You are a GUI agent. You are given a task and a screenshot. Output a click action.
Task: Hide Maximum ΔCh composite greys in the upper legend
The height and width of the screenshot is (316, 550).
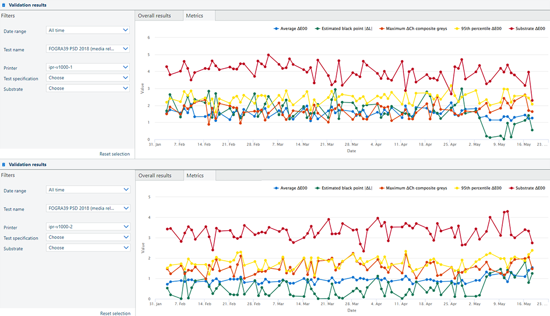[x=416, y=28]
